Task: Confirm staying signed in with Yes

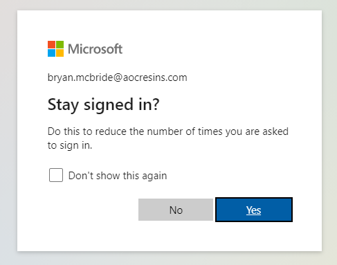Action: (x=254, y=210)
